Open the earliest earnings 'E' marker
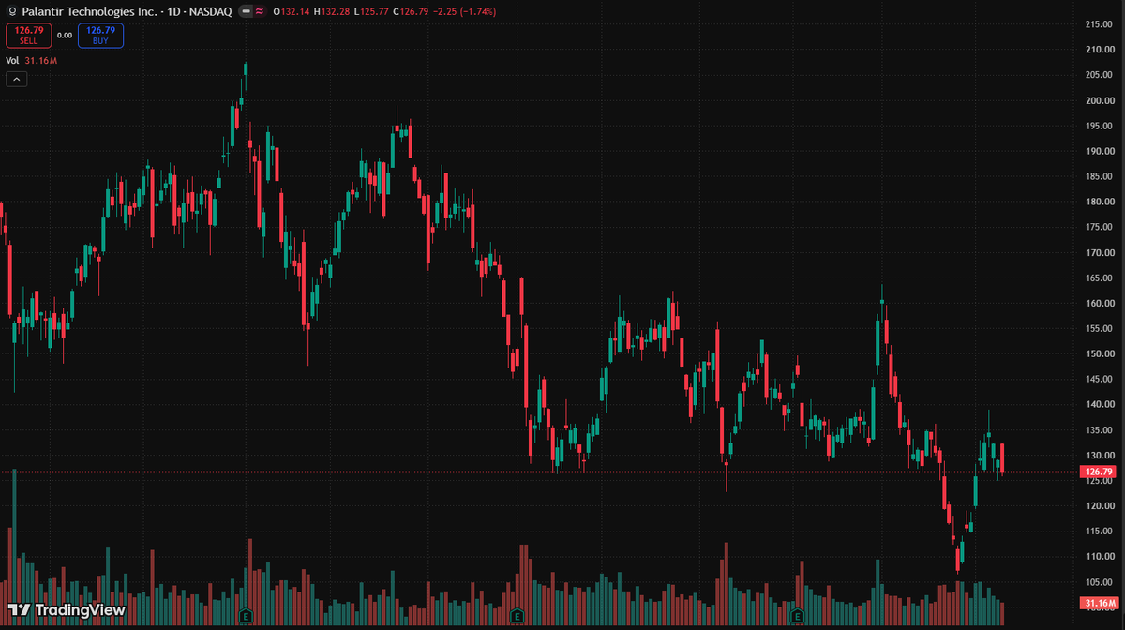 (246, 616)
